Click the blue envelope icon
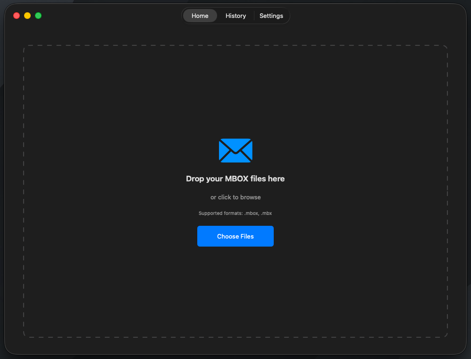 235,150
